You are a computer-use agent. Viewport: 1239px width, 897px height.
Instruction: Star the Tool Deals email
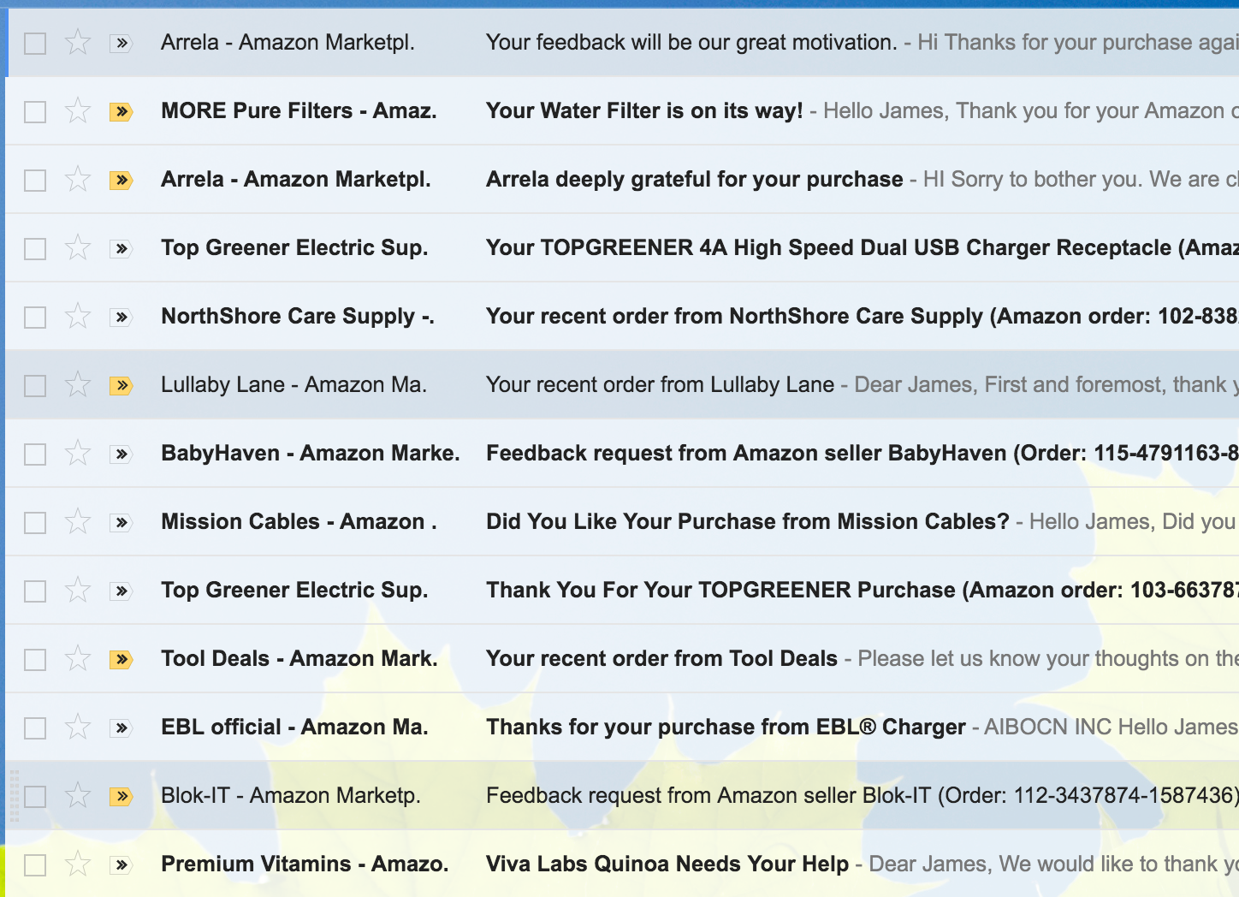pyautogui.click(x=78, y=658)
